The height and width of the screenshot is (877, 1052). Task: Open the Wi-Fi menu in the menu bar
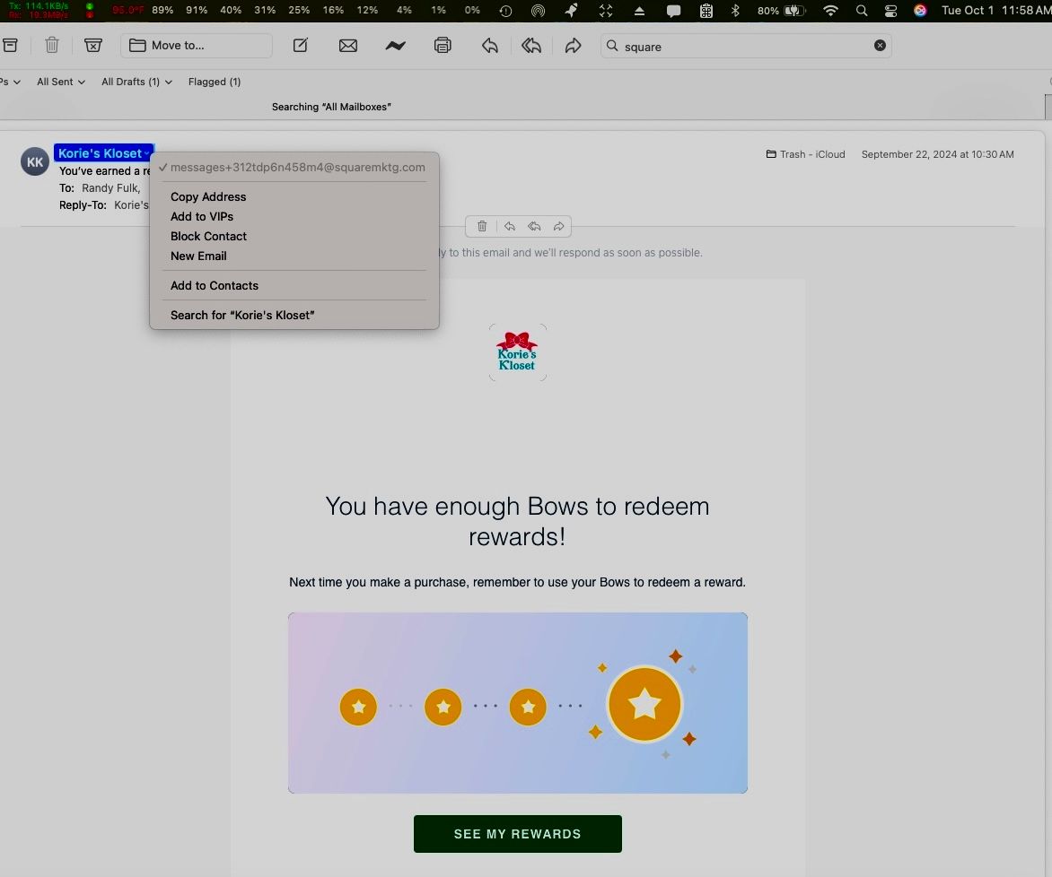[x=831, y=11]
